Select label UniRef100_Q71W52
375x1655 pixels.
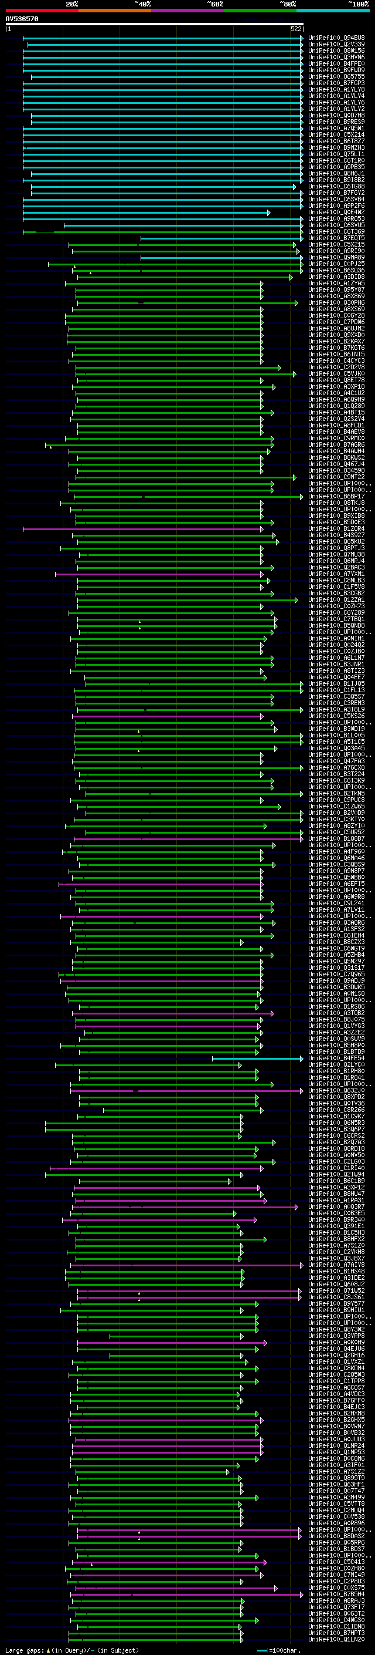coord(336,1292)
